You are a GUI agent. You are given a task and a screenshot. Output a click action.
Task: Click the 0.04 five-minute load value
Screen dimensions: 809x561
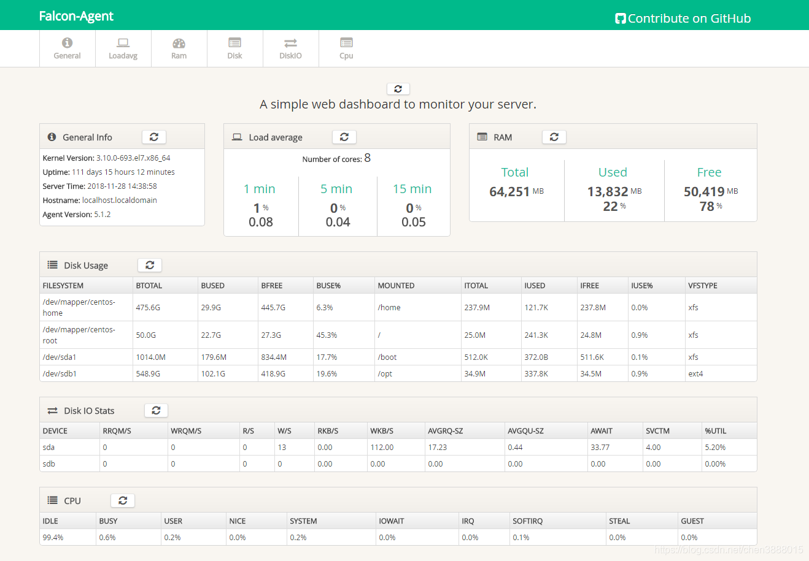click(338, 222)
